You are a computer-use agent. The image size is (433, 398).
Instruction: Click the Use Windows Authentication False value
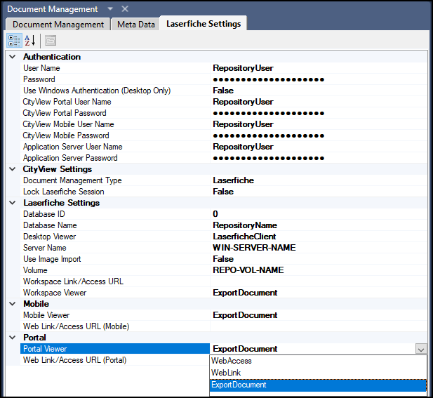[x=223, y=91]
